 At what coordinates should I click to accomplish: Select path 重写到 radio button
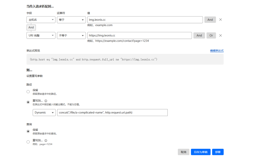click(x=28, y=102)
